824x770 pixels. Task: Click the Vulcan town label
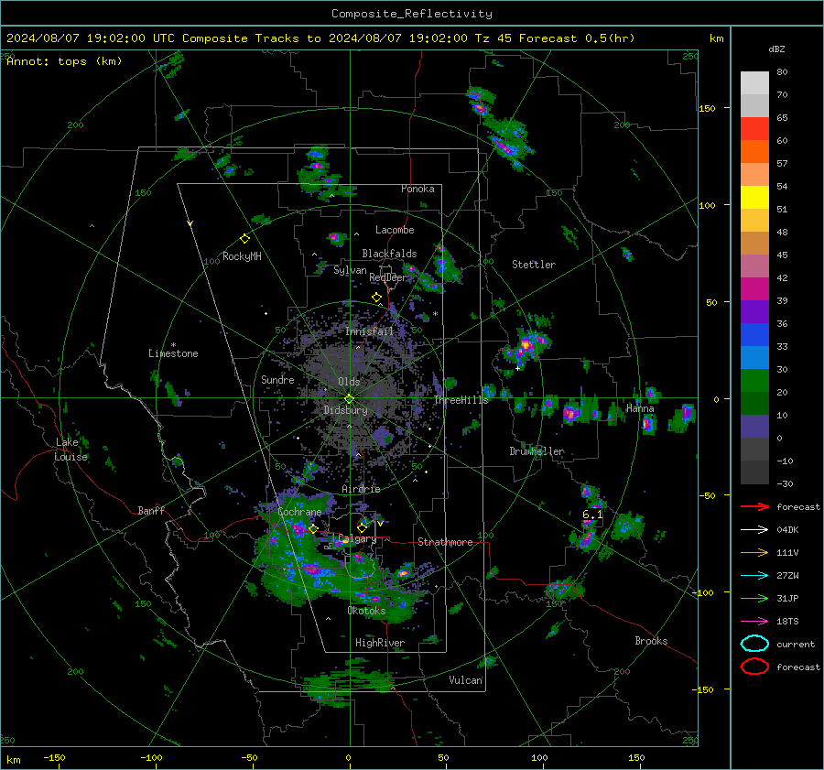466,680
